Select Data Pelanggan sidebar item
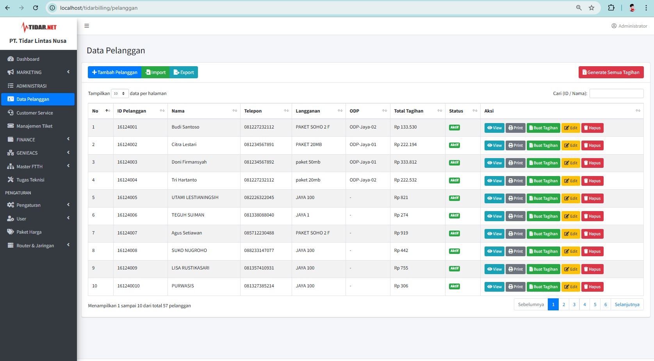654x361 pixels. pos(38,99)
